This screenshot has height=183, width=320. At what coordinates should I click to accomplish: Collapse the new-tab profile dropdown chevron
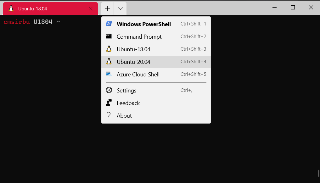tap(121, 8)
